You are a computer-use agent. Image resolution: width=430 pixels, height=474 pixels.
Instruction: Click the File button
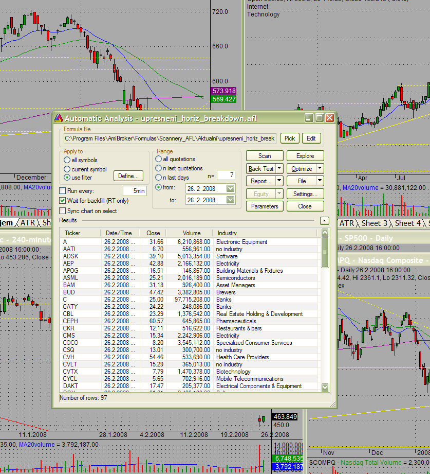coord(302,181)
